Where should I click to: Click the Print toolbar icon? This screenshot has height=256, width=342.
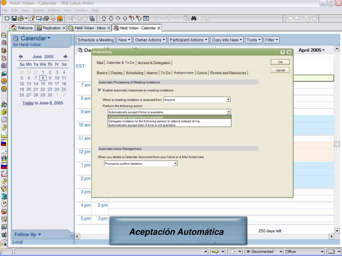pos(45,19)
